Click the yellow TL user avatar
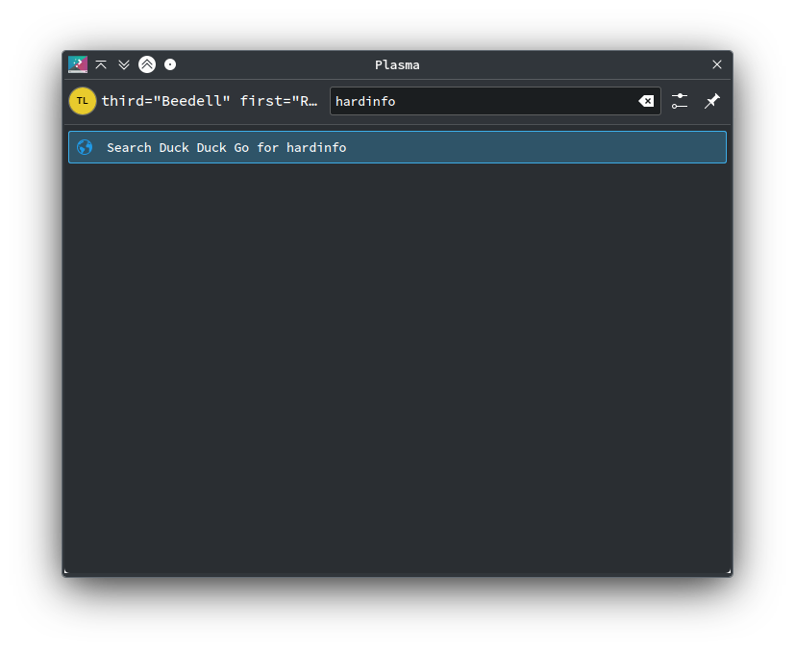 (82, 101)
